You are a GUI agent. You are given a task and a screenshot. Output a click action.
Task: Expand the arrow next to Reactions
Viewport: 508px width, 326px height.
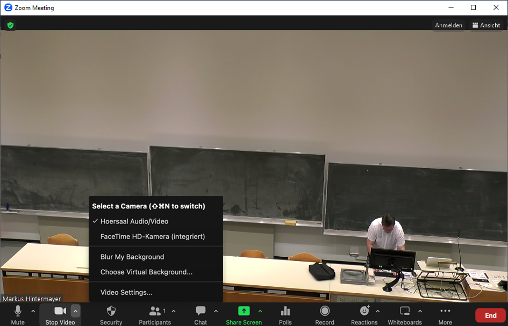click(x=378, y=311)
